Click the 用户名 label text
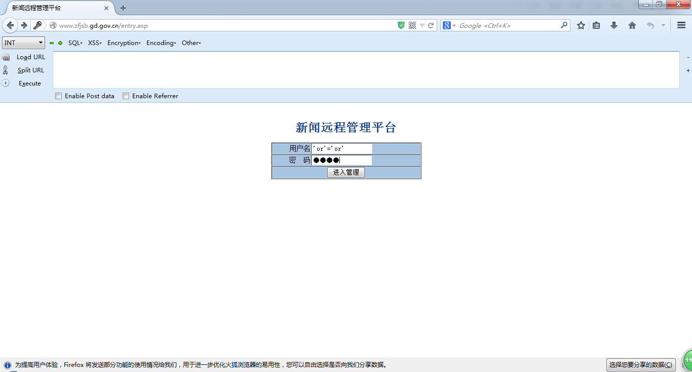 pyautogui.click(x=299, y=148)
